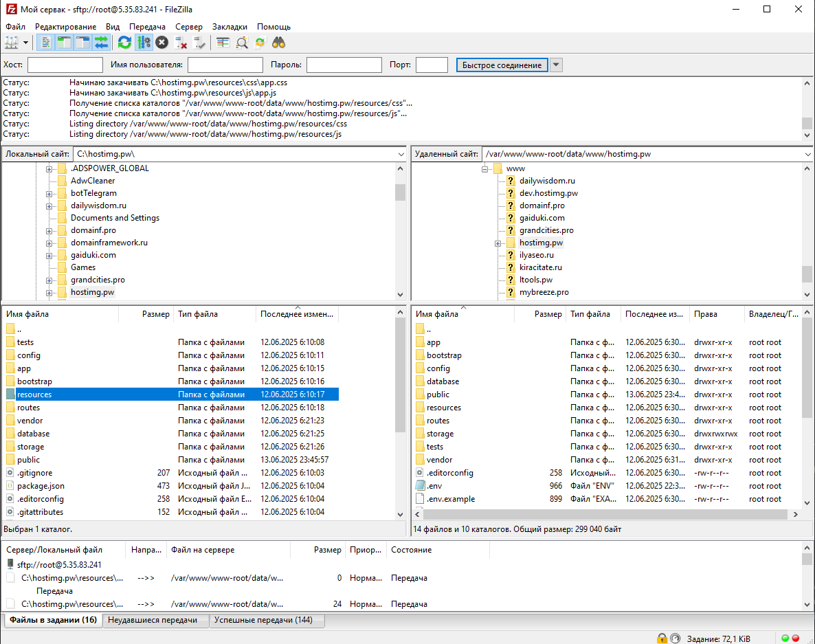Expand the .ADSPOWER_GLOBAL local folder
Viewport: 815px width, 644px height.
click(x=49, y=169)
